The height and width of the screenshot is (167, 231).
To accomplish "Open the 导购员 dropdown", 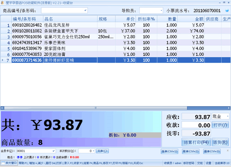I will [161, 11].
